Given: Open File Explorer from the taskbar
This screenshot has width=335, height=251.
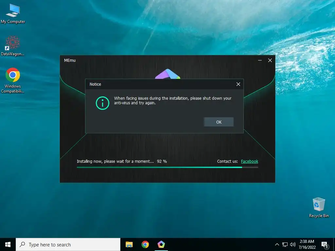Looking at the screenshot, I should click(129, 244).
